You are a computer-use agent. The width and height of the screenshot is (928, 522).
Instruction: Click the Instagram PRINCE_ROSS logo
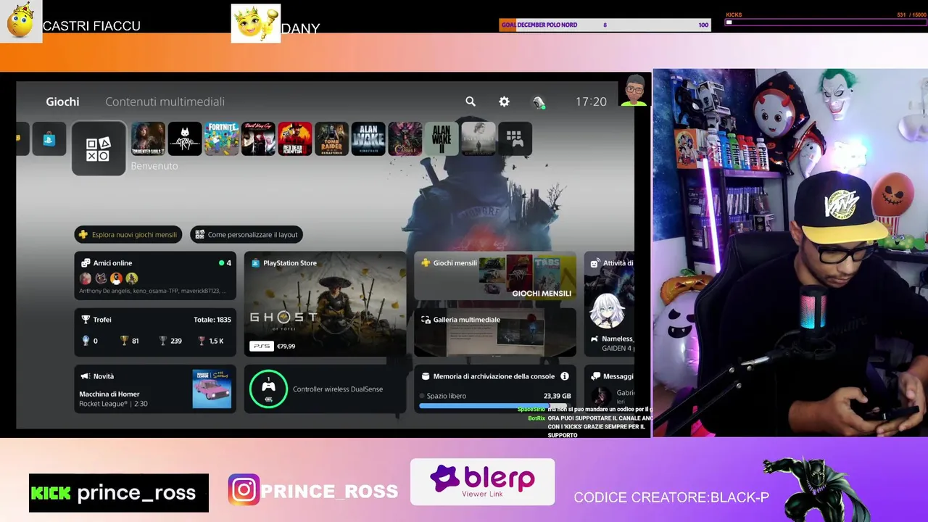click(x=244, y=490)
